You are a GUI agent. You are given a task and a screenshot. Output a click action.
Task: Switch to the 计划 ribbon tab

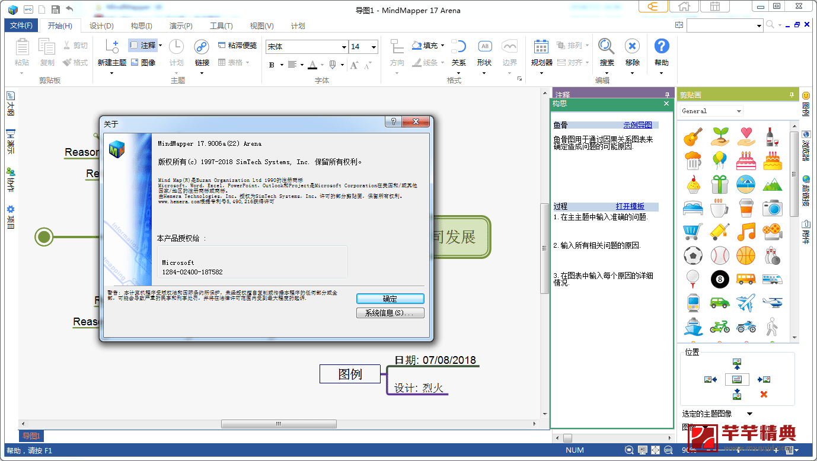click(298, 25)
